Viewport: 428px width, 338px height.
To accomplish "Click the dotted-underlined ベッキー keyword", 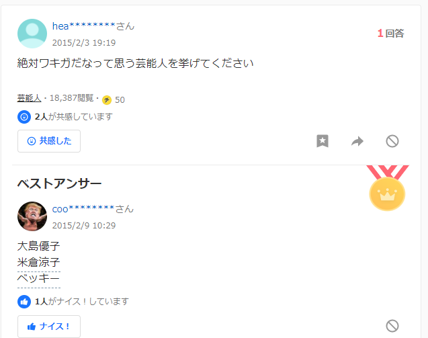I will pos(38,279).
